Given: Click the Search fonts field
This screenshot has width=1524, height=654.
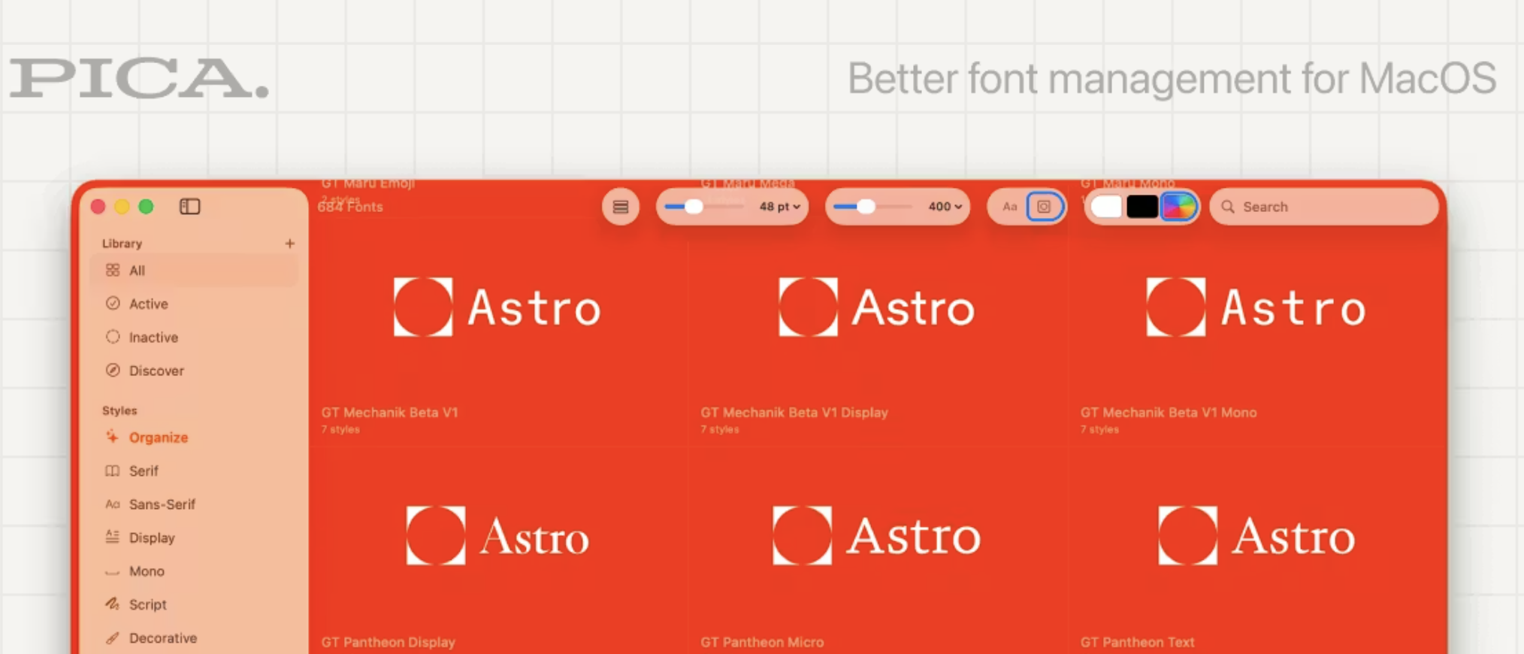Looking at the screenshot, I should pyautogui.click(x=1323, y=207).
